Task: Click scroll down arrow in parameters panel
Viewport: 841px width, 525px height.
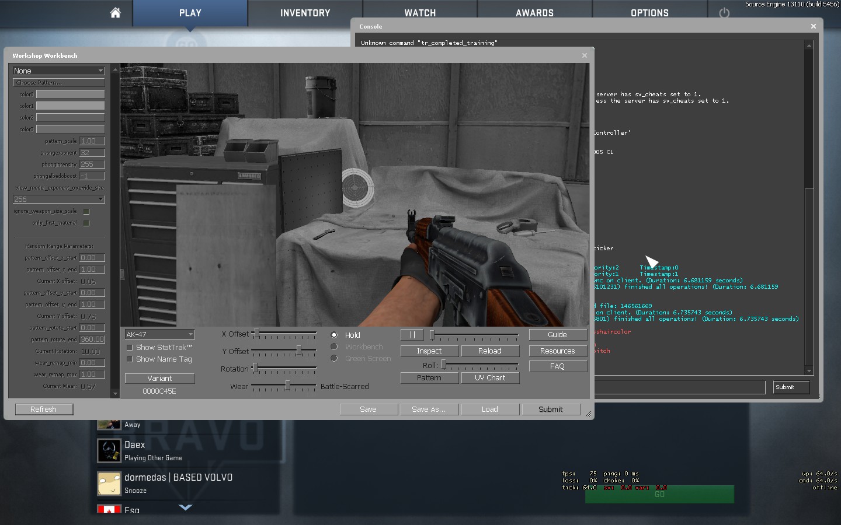Action: [115, 394]
